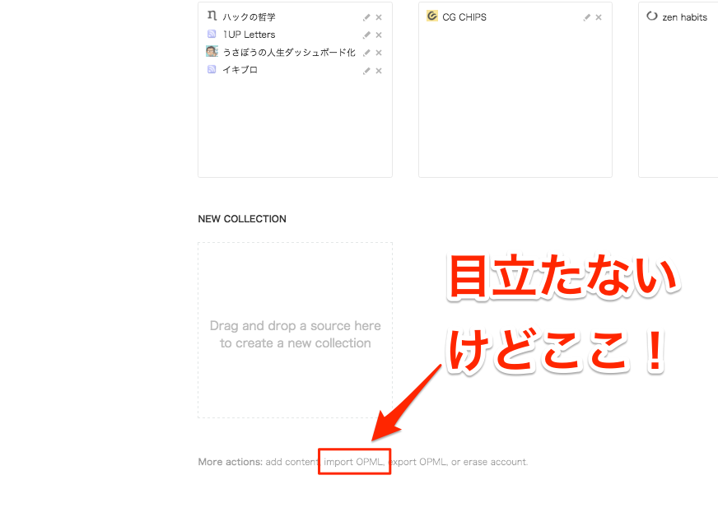Click pencil icon next to うさぼうの人生ダッシュボード化
Screen dimensions: 718x508
coord(366,53)
